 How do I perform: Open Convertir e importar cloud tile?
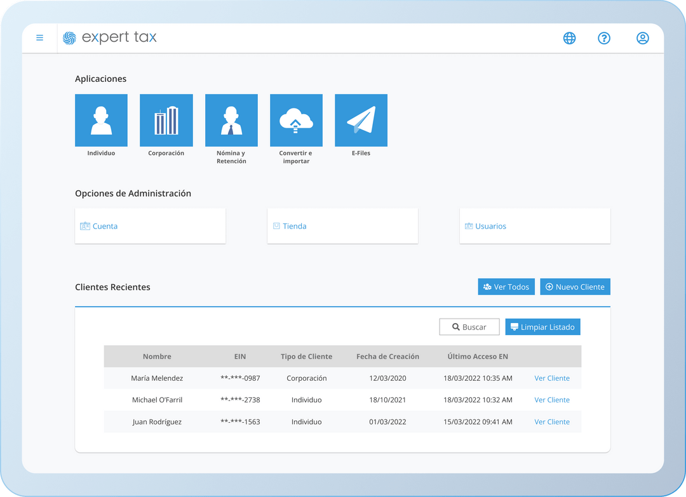pyautogui.click(x=296, y=121)
